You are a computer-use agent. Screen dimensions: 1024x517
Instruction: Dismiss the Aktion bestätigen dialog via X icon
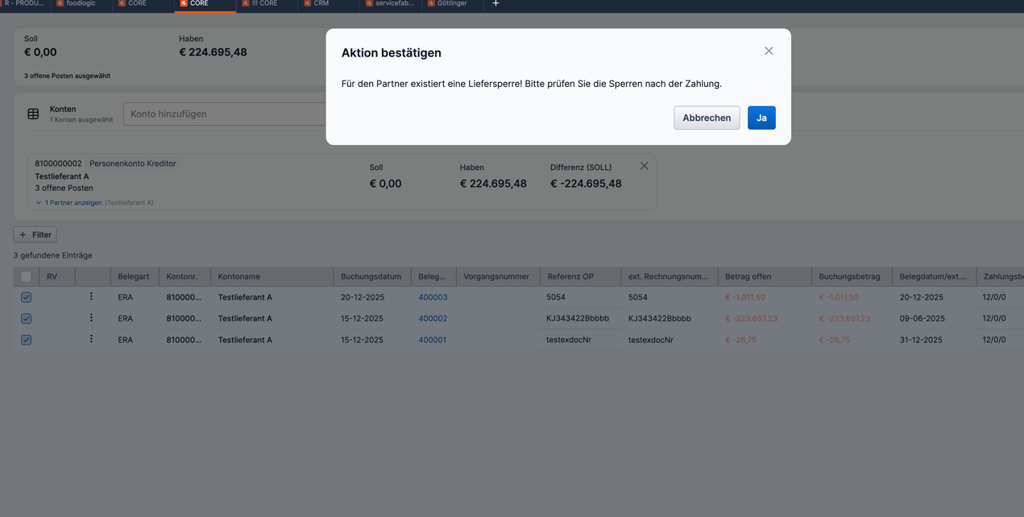[768, 50]
